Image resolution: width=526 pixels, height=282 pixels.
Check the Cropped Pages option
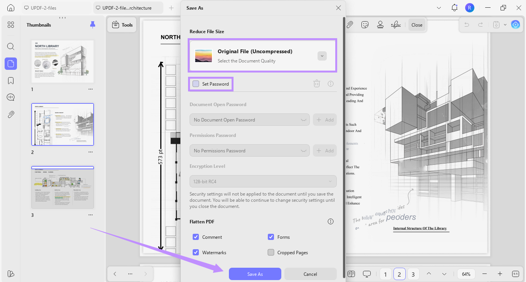[271, 252]
